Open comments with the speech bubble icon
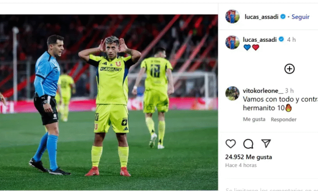The width and height of the screenshot is (318, 191). click(x=248, y=144)
